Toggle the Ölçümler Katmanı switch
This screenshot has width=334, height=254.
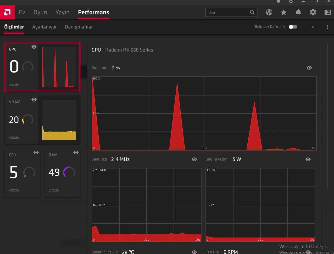click(293, 27)
